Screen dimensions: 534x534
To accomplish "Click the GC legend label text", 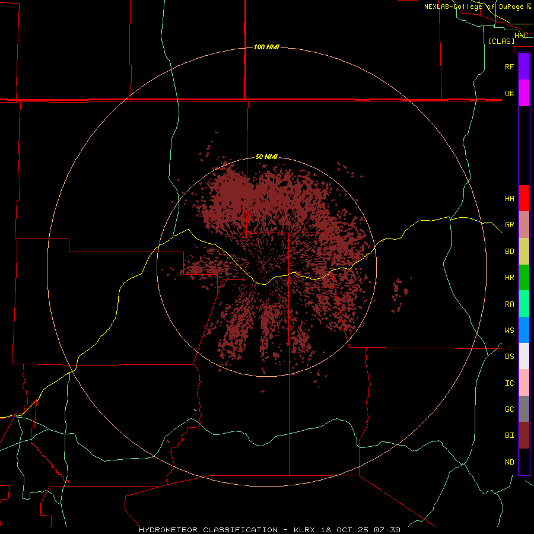I will pyautogui.click(x=509, y=409).
